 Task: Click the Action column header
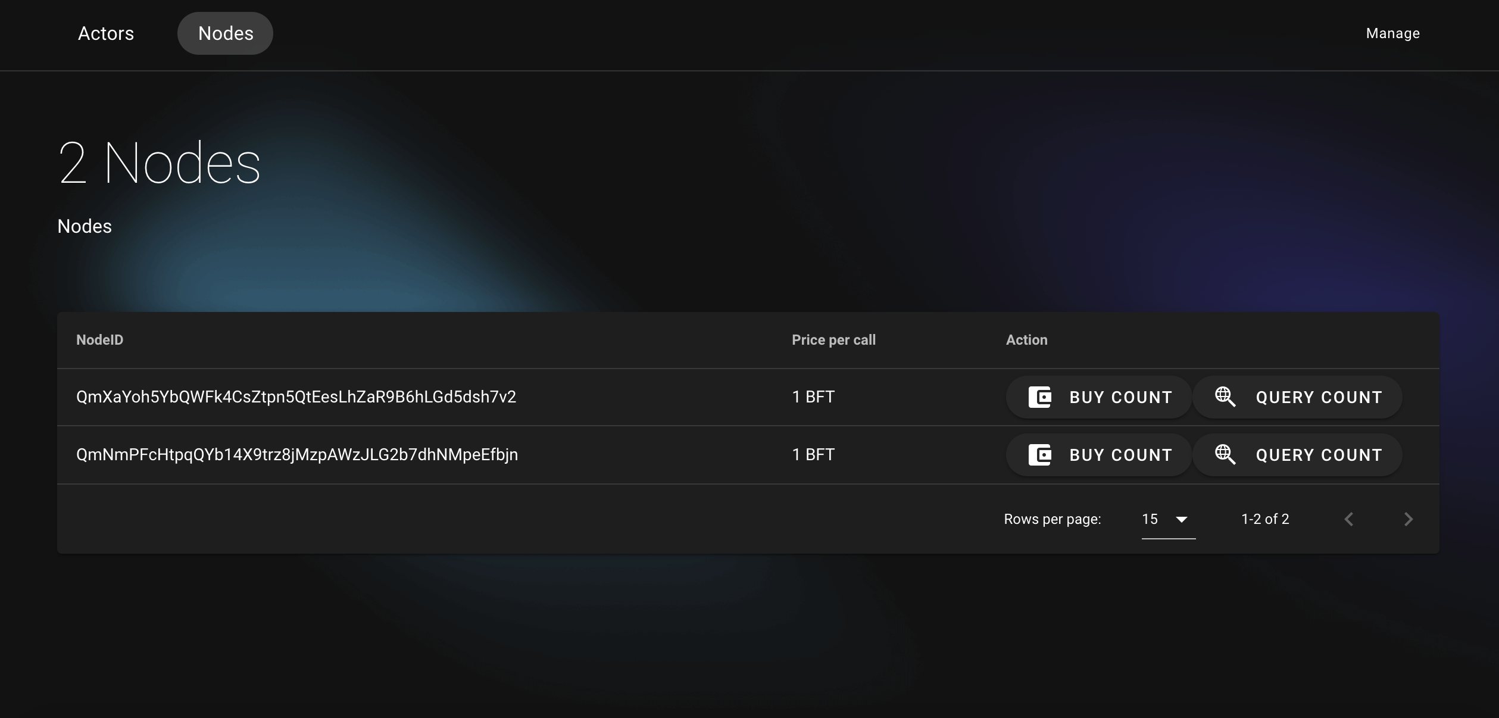[1026, 340]
